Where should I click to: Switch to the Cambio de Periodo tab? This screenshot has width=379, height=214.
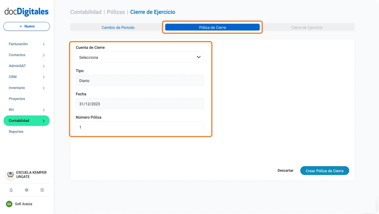tap(118, 27)
